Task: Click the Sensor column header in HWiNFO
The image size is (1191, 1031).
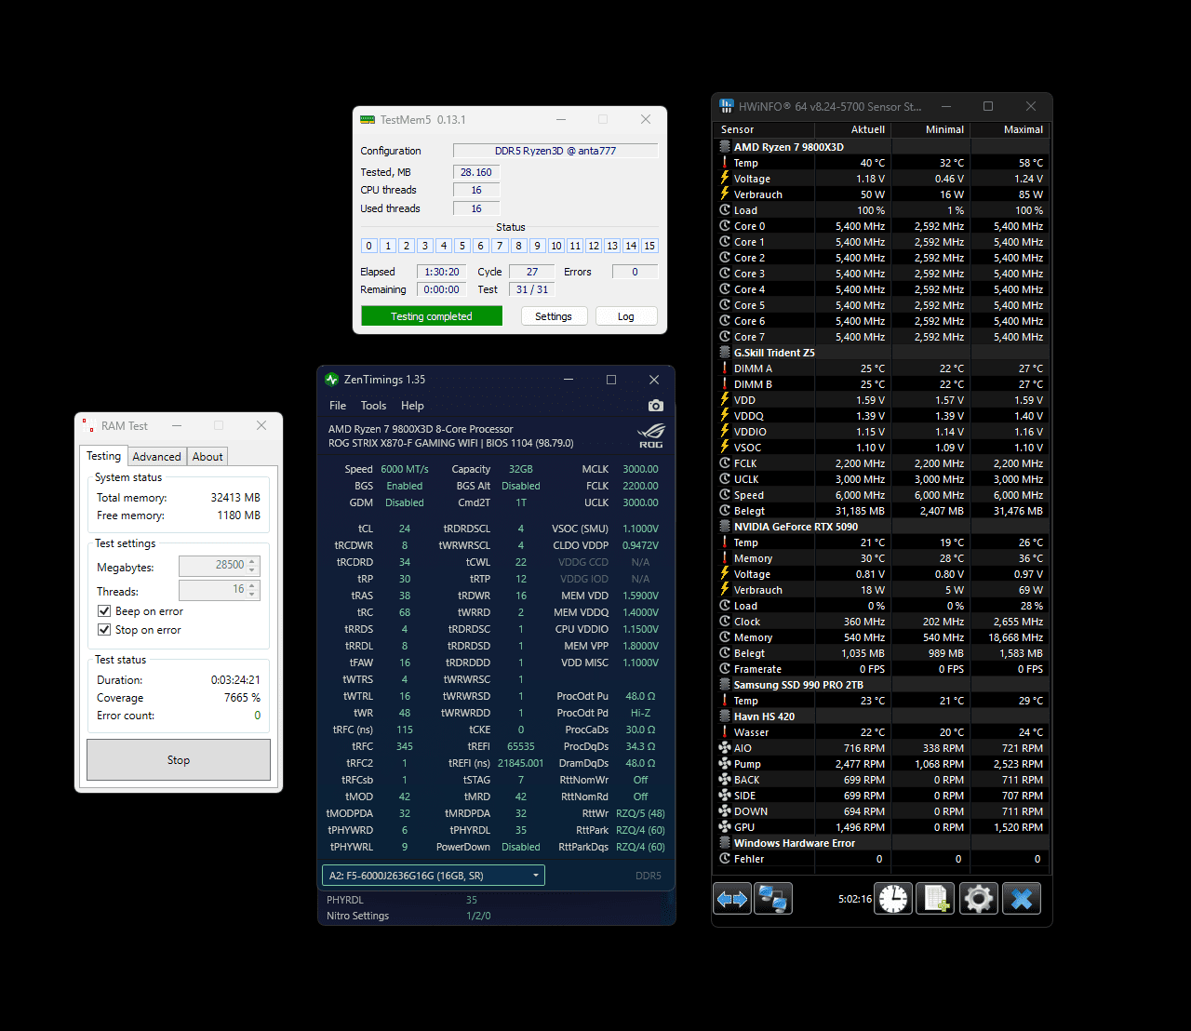Action: pyautogui.click(x=763, y=129)
